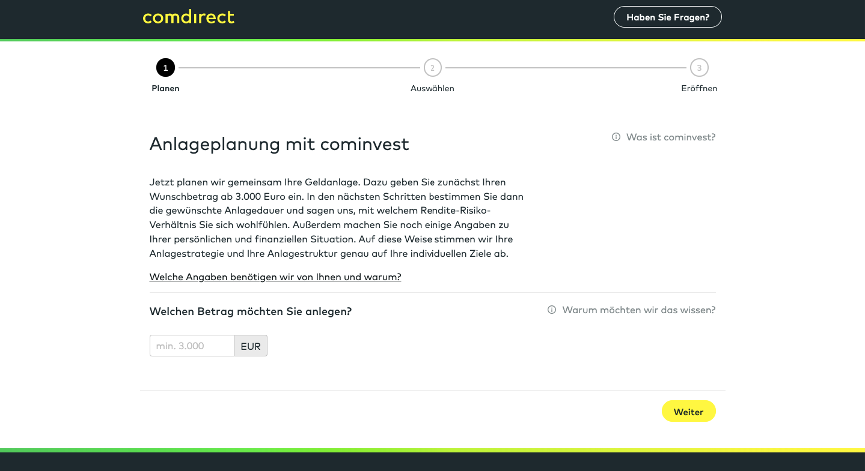Continue with the yellow Weiter button
865x471 pixels.
coord(689,411)
